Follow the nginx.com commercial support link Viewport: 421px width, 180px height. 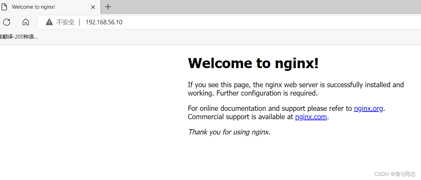(x=311, y=117)
